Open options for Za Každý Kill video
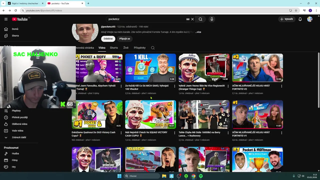The image size is (320, 180). (174, 86)
